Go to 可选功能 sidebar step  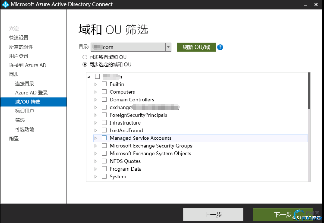(25, 129)
